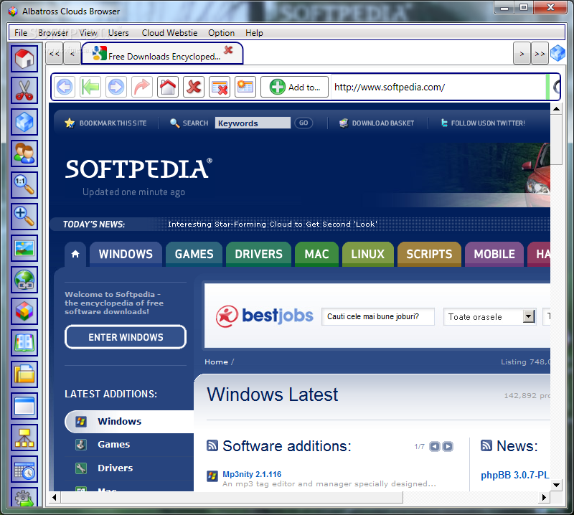Click the Keywords search field
This screenshot has height=515, width=574.
click(x=253, y=123)
